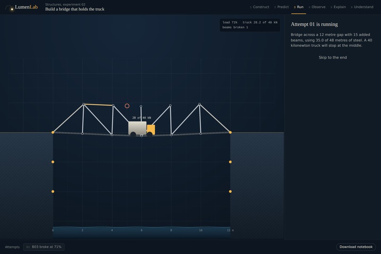Click the load 71% status readout
Screen dimensions: 381x254
(230, 22)
